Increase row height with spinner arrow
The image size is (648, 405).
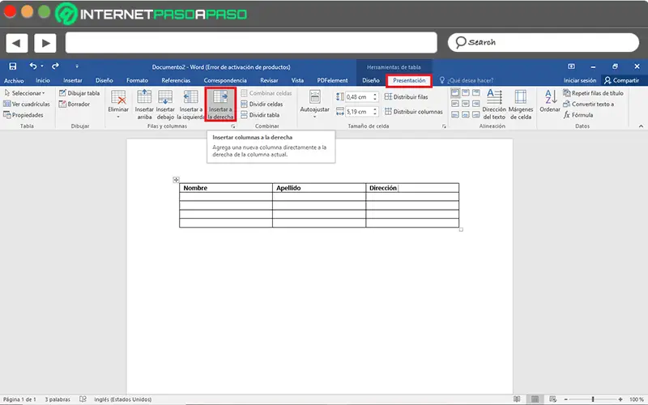tap(375, 95)
